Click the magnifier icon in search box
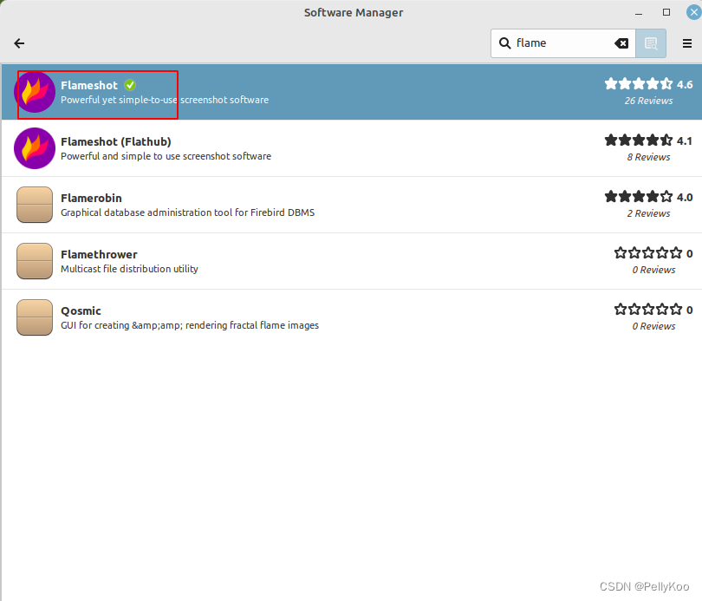 [504, 43]
